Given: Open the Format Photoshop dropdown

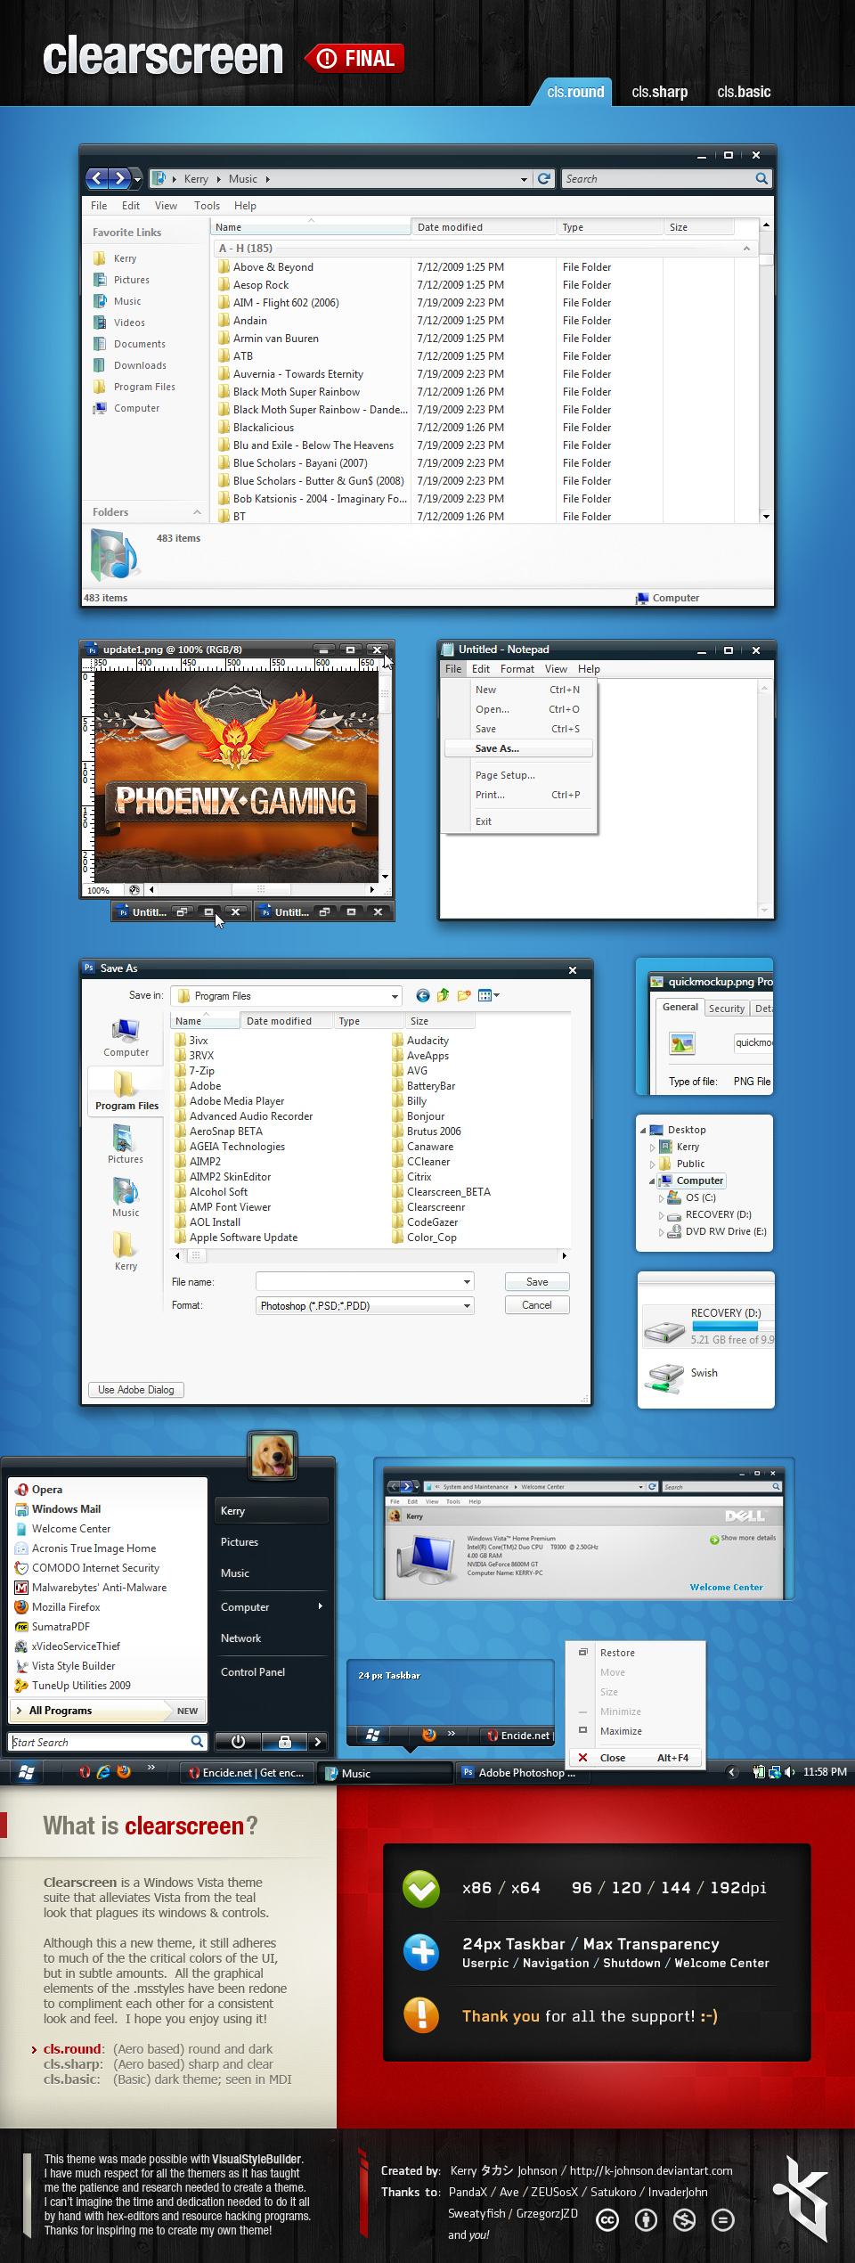Looking at the screenshot, I should (x=467, y=1306).
